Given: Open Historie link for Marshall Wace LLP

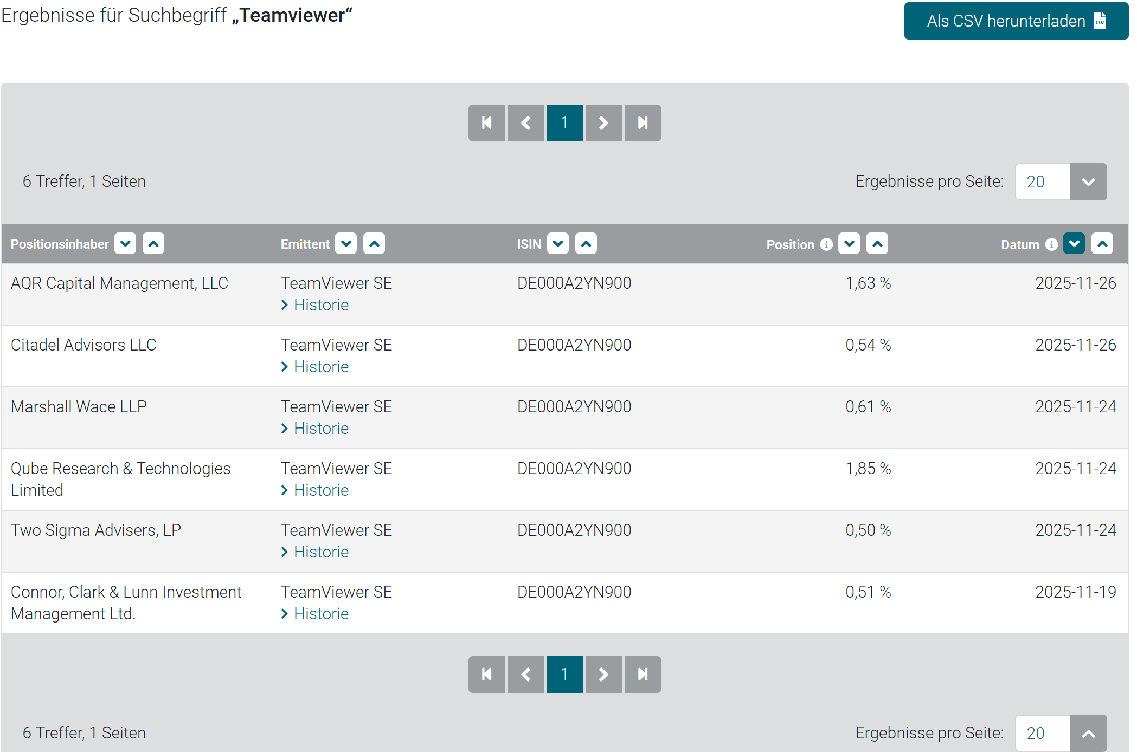Looking at the screenshot, I should point(320,429).
